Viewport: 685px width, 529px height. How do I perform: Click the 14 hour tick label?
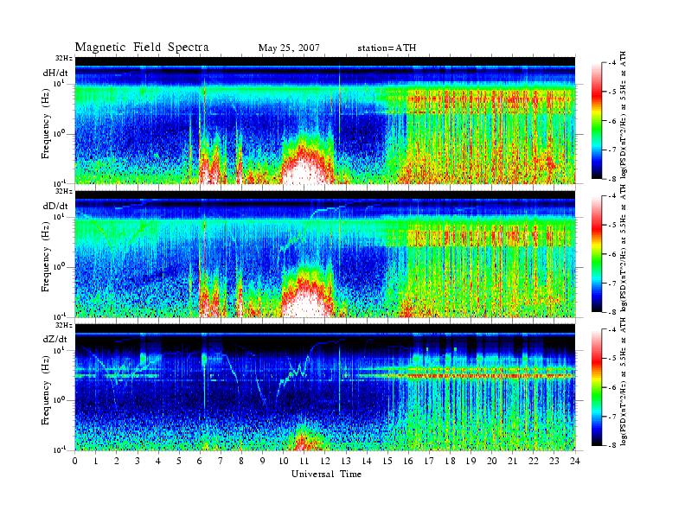pyautogui.click(x=367, y=461)
